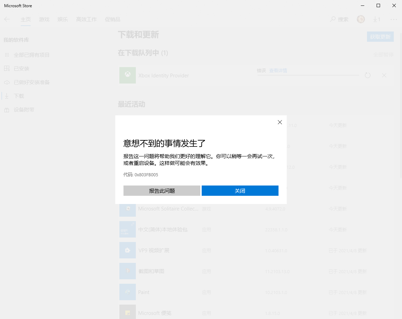Click the 关闭 button in the dialog

point(240,191)
